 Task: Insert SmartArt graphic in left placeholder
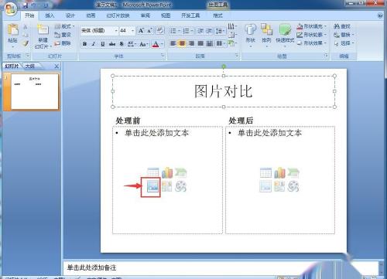180,172
